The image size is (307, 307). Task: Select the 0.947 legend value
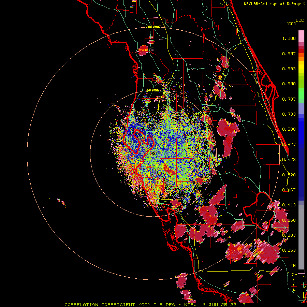[x=289, y=54]
